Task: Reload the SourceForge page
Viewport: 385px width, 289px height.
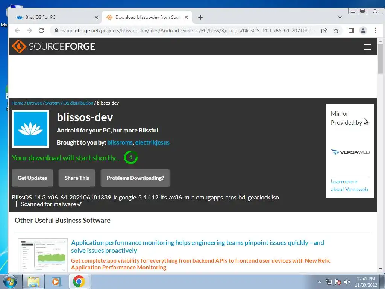Action: 41,30
